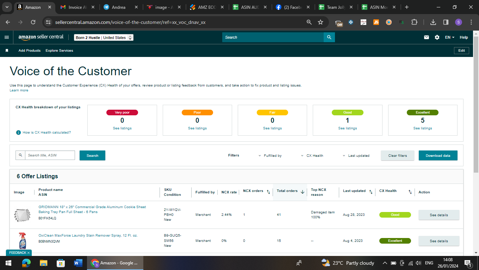Click the OxiClean spray product thumbnail
479x270 pixels.
click(22, 240)
